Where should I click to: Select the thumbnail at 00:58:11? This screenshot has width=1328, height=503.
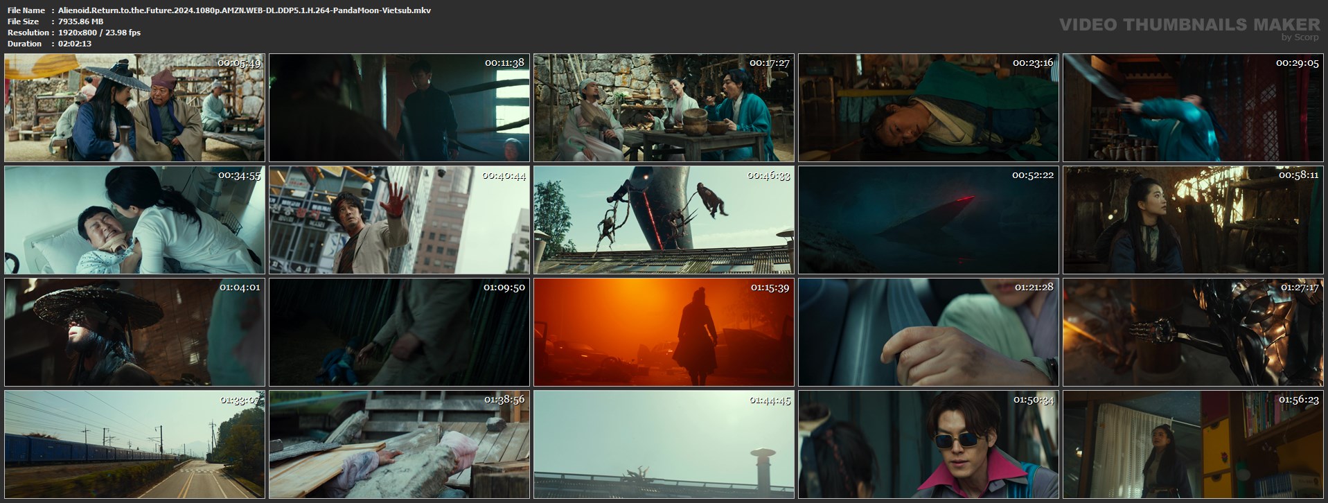(1194, 220)
